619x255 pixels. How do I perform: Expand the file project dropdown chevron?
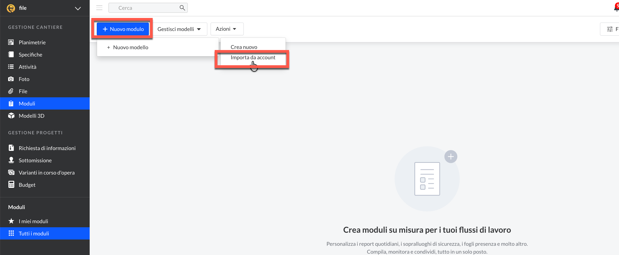click(78, 8)
